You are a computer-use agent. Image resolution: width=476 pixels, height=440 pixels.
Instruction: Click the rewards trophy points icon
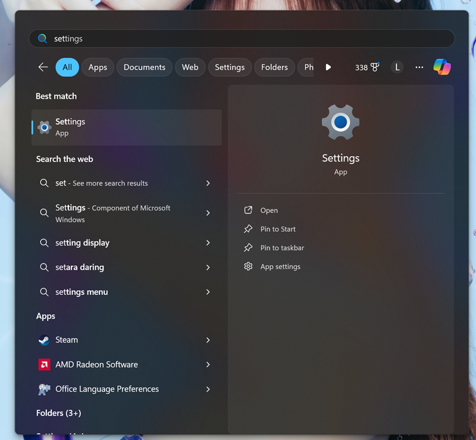click(x=374, y=67)
